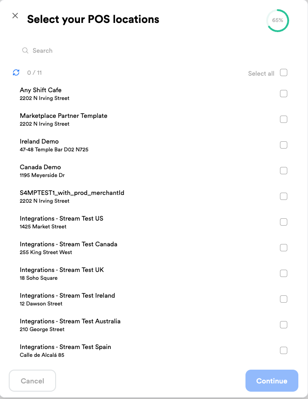Enable the Ireland Demo location checkbox
Screen dimensions: 308x399
[284, 145]
